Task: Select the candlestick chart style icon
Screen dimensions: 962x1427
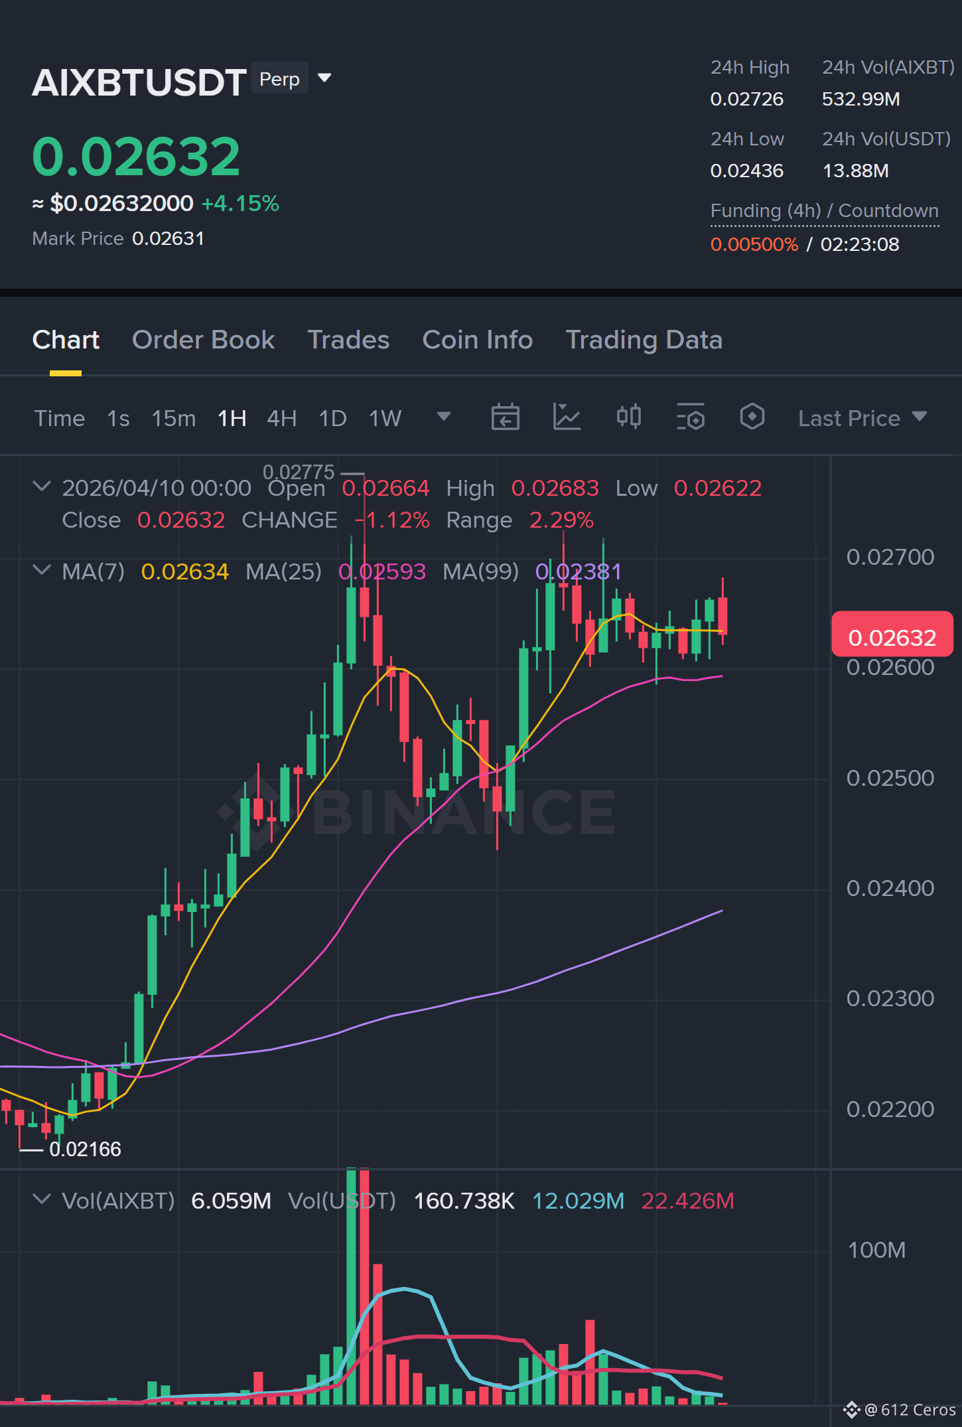Action: pos(628,417)
